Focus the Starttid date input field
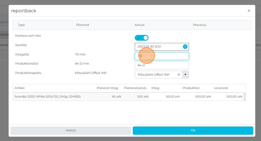The image size is (261, 141). point(158,47)
